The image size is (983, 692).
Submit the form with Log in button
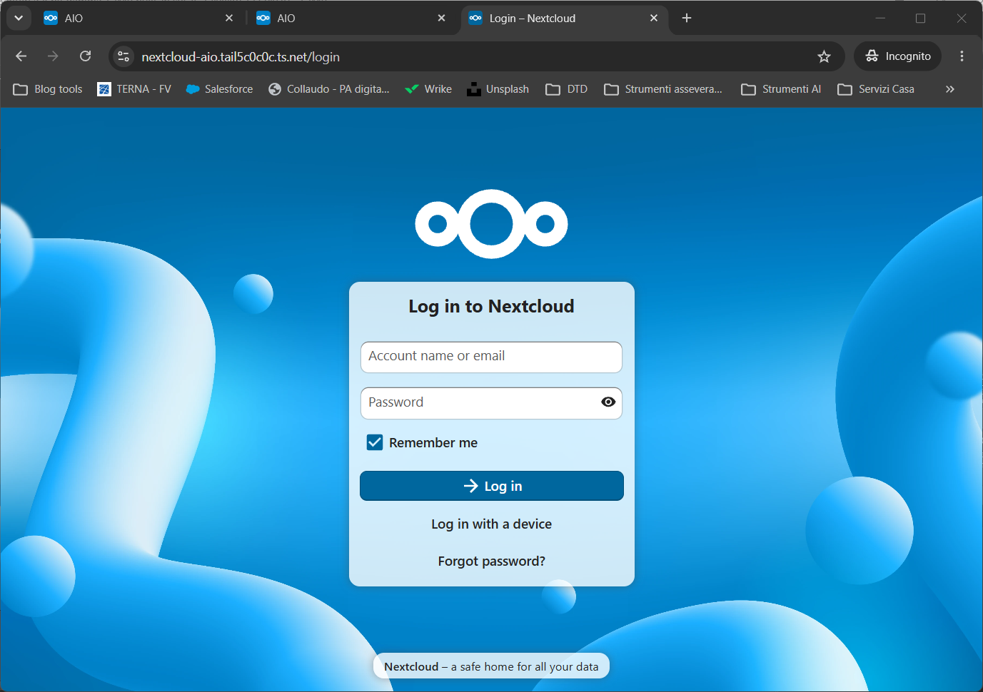tap(491, 486)
